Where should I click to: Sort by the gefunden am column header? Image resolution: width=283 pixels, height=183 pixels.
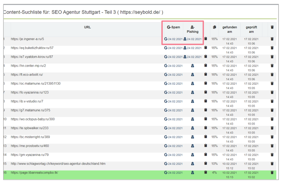(229, 29)
